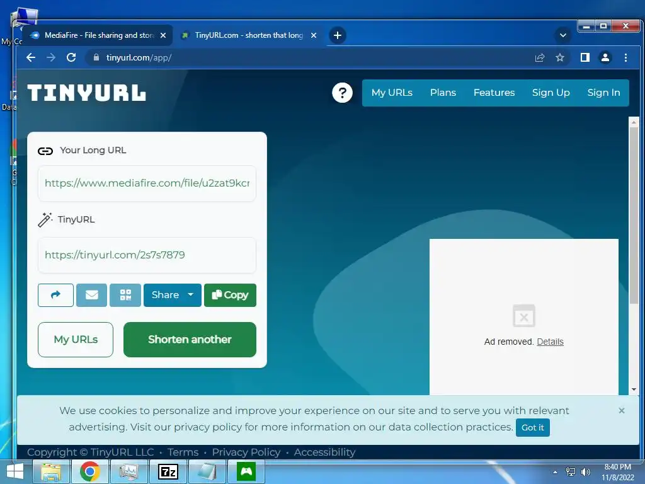The height and width of the screenshot is (484, 645).
Task: Open the Terms link
Action: click(183, 452)
